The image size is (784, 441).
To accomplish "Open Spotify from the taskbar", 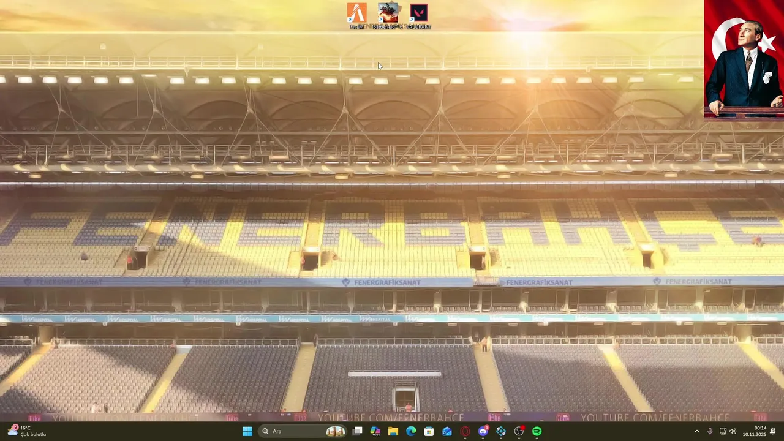I will pos(537,431).
